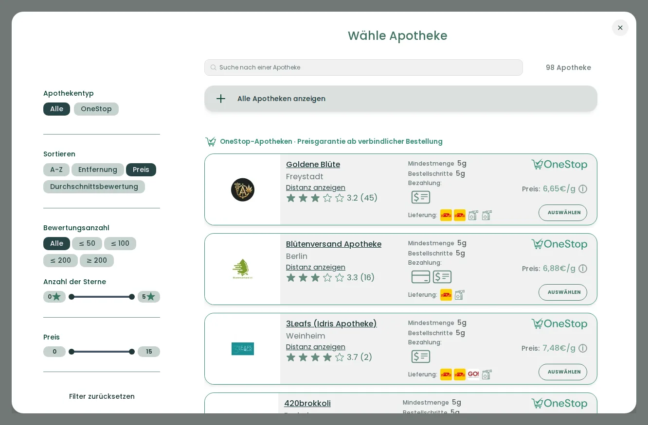
Task: Click the search magnifier icon
Action: [x=213, y=68]
